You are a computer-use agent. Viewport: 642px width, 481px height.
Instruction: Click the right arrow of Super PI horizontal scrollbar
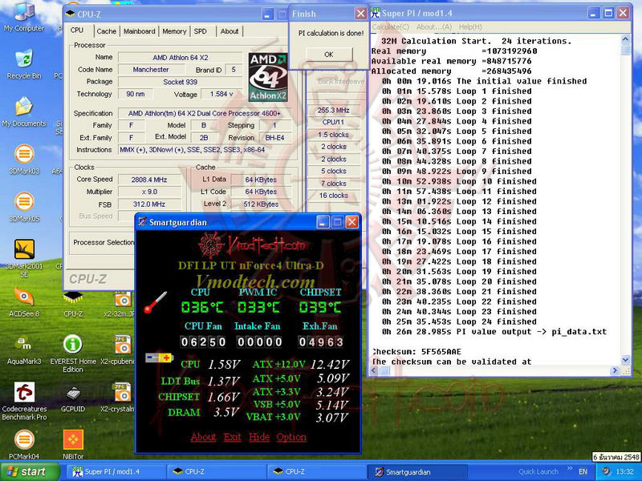point(615,370)
